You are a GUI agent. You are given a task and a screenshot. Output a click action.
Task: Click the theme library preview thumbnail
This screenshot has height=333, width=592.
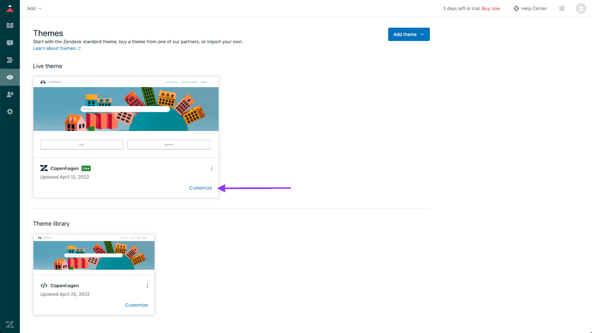tap(94, 254)
